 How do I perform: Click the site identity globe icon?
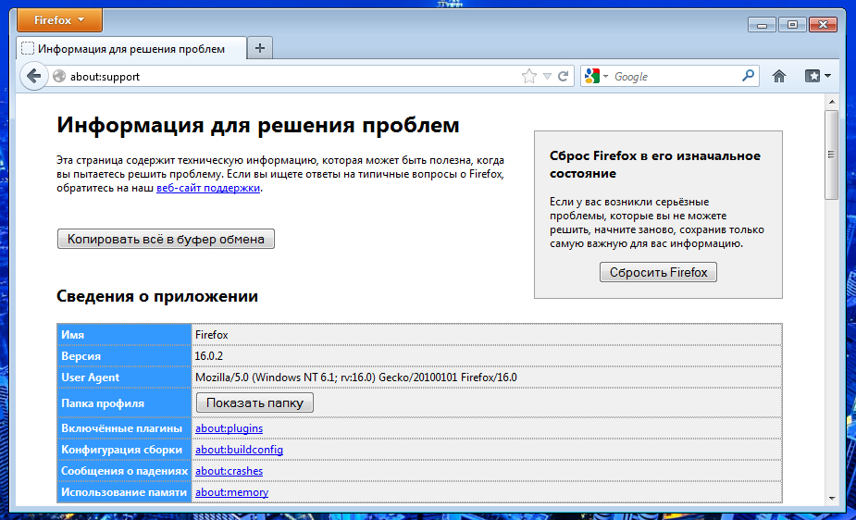click(x=59, y=77)
